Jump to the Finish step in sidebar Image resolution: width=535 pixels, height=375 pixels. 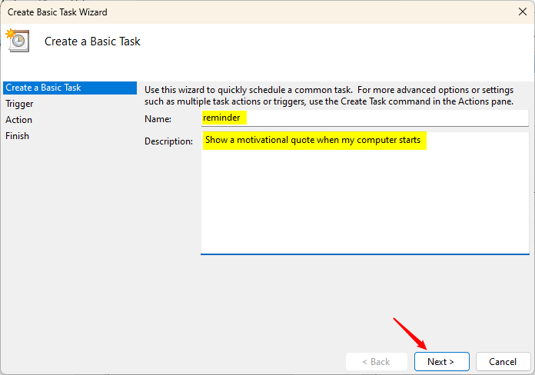(17, 136)
